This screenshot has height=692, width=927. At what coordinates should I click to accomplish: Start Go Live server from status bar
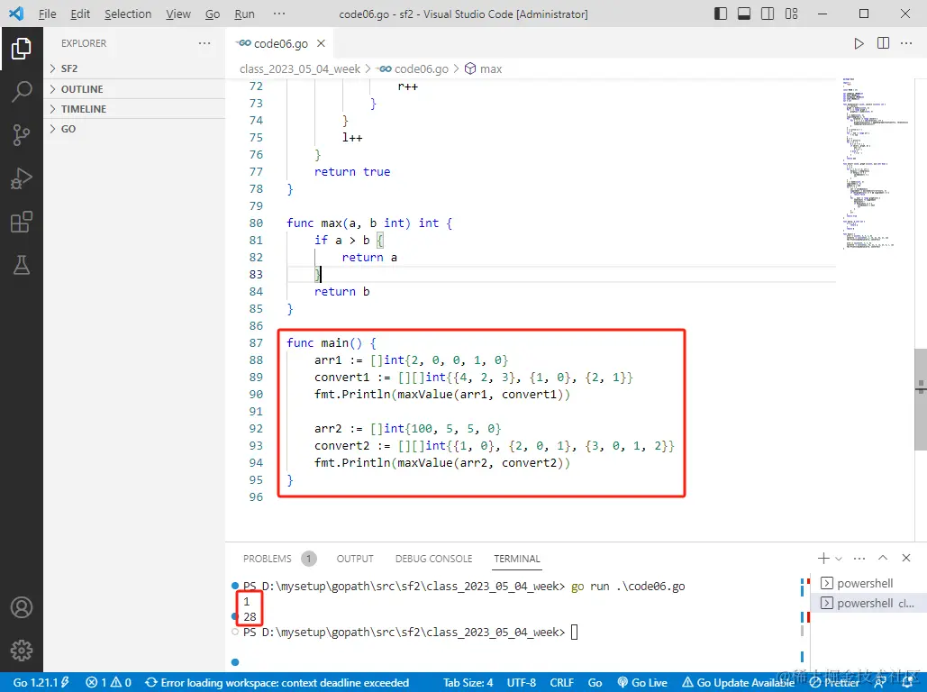pyautogui.click(x=642, y=682)
